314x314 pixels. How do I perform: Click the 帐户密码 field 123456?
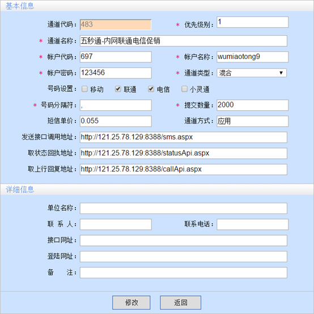tap(116, 73)
